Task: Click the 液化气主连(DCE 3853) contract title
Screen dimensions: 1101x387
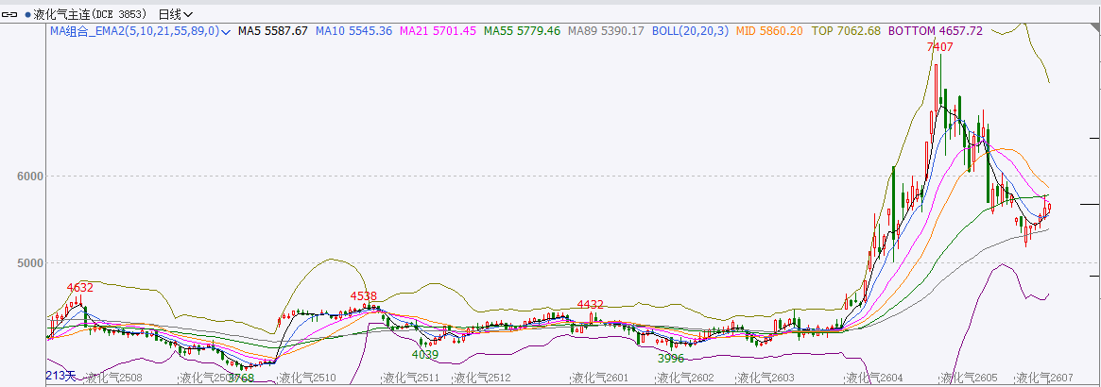Action: (x=92, y=15)
